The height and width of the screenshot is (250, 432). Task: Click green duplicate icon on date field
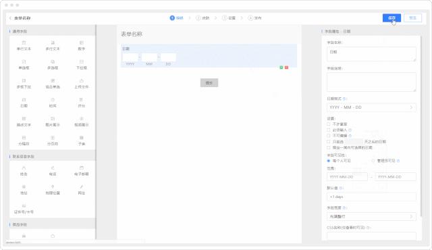pos(281,68)
